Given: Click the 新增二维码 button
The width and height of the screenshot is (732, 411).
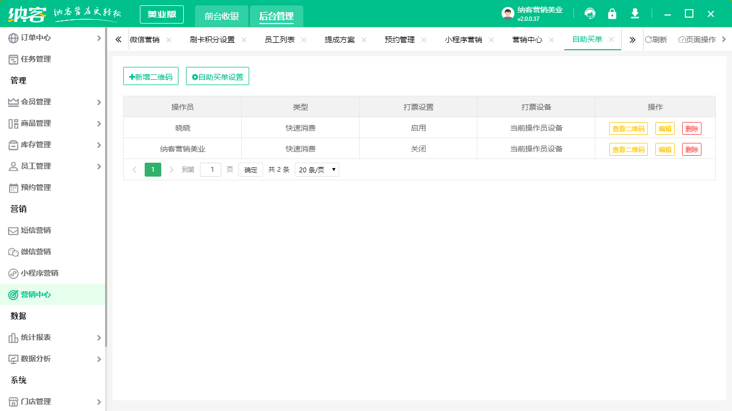Looking at the screenshot, I should [151, 76].
